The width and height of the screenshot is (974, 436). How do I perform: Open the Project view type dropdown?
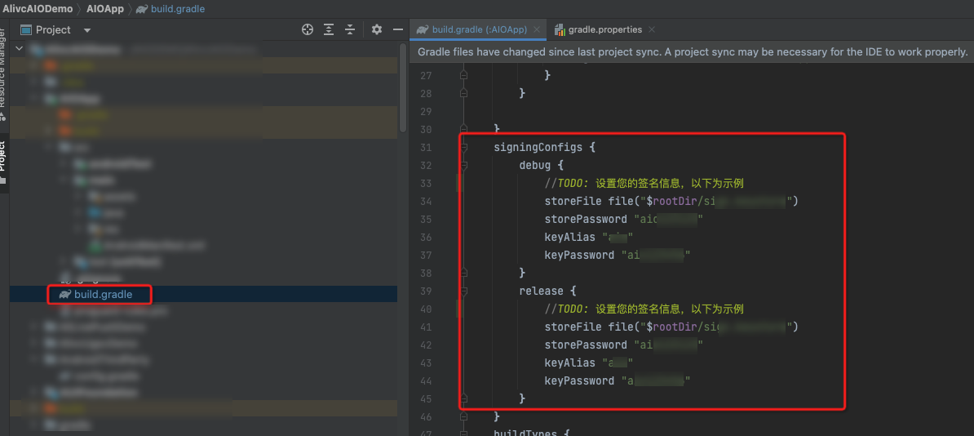pyautogui.click(x=87, y=30)
